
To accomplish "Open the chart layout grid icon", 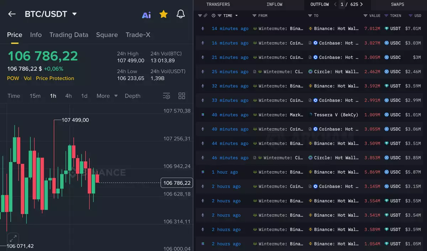I will coord(182,96).
